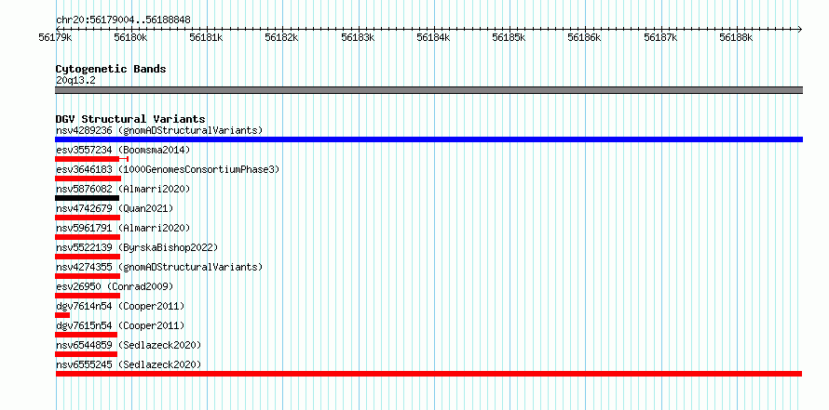
Task: Click the 56181k ruler position
Action: click(x=206, y=37)
